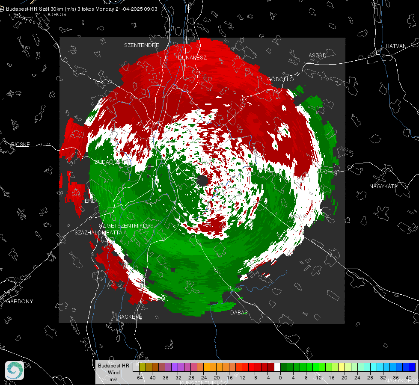This screenshot has height=385, width=419.
Task: Click the GARDONY town label
Action: [x=20, y=302]
